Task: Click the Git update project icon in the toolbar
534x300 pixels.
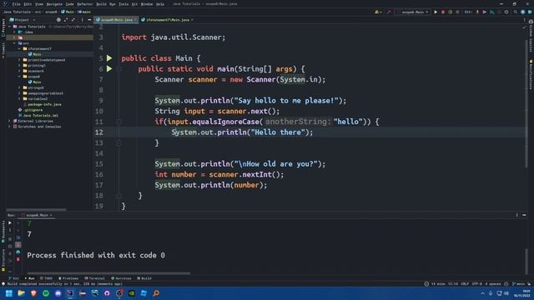Action: [x=477, y=12]
